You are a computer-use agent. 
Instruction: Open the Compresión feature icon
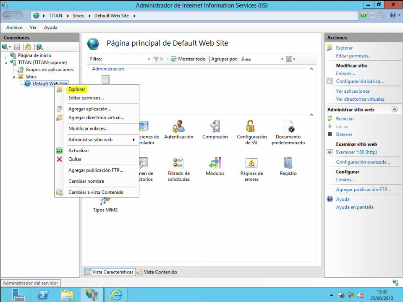pos(215,130)
